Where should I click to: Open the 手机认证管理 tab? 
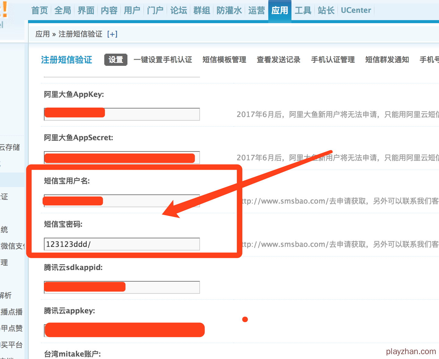pos(333,60)
